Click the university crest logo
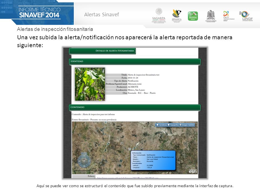 click(211, 16)
